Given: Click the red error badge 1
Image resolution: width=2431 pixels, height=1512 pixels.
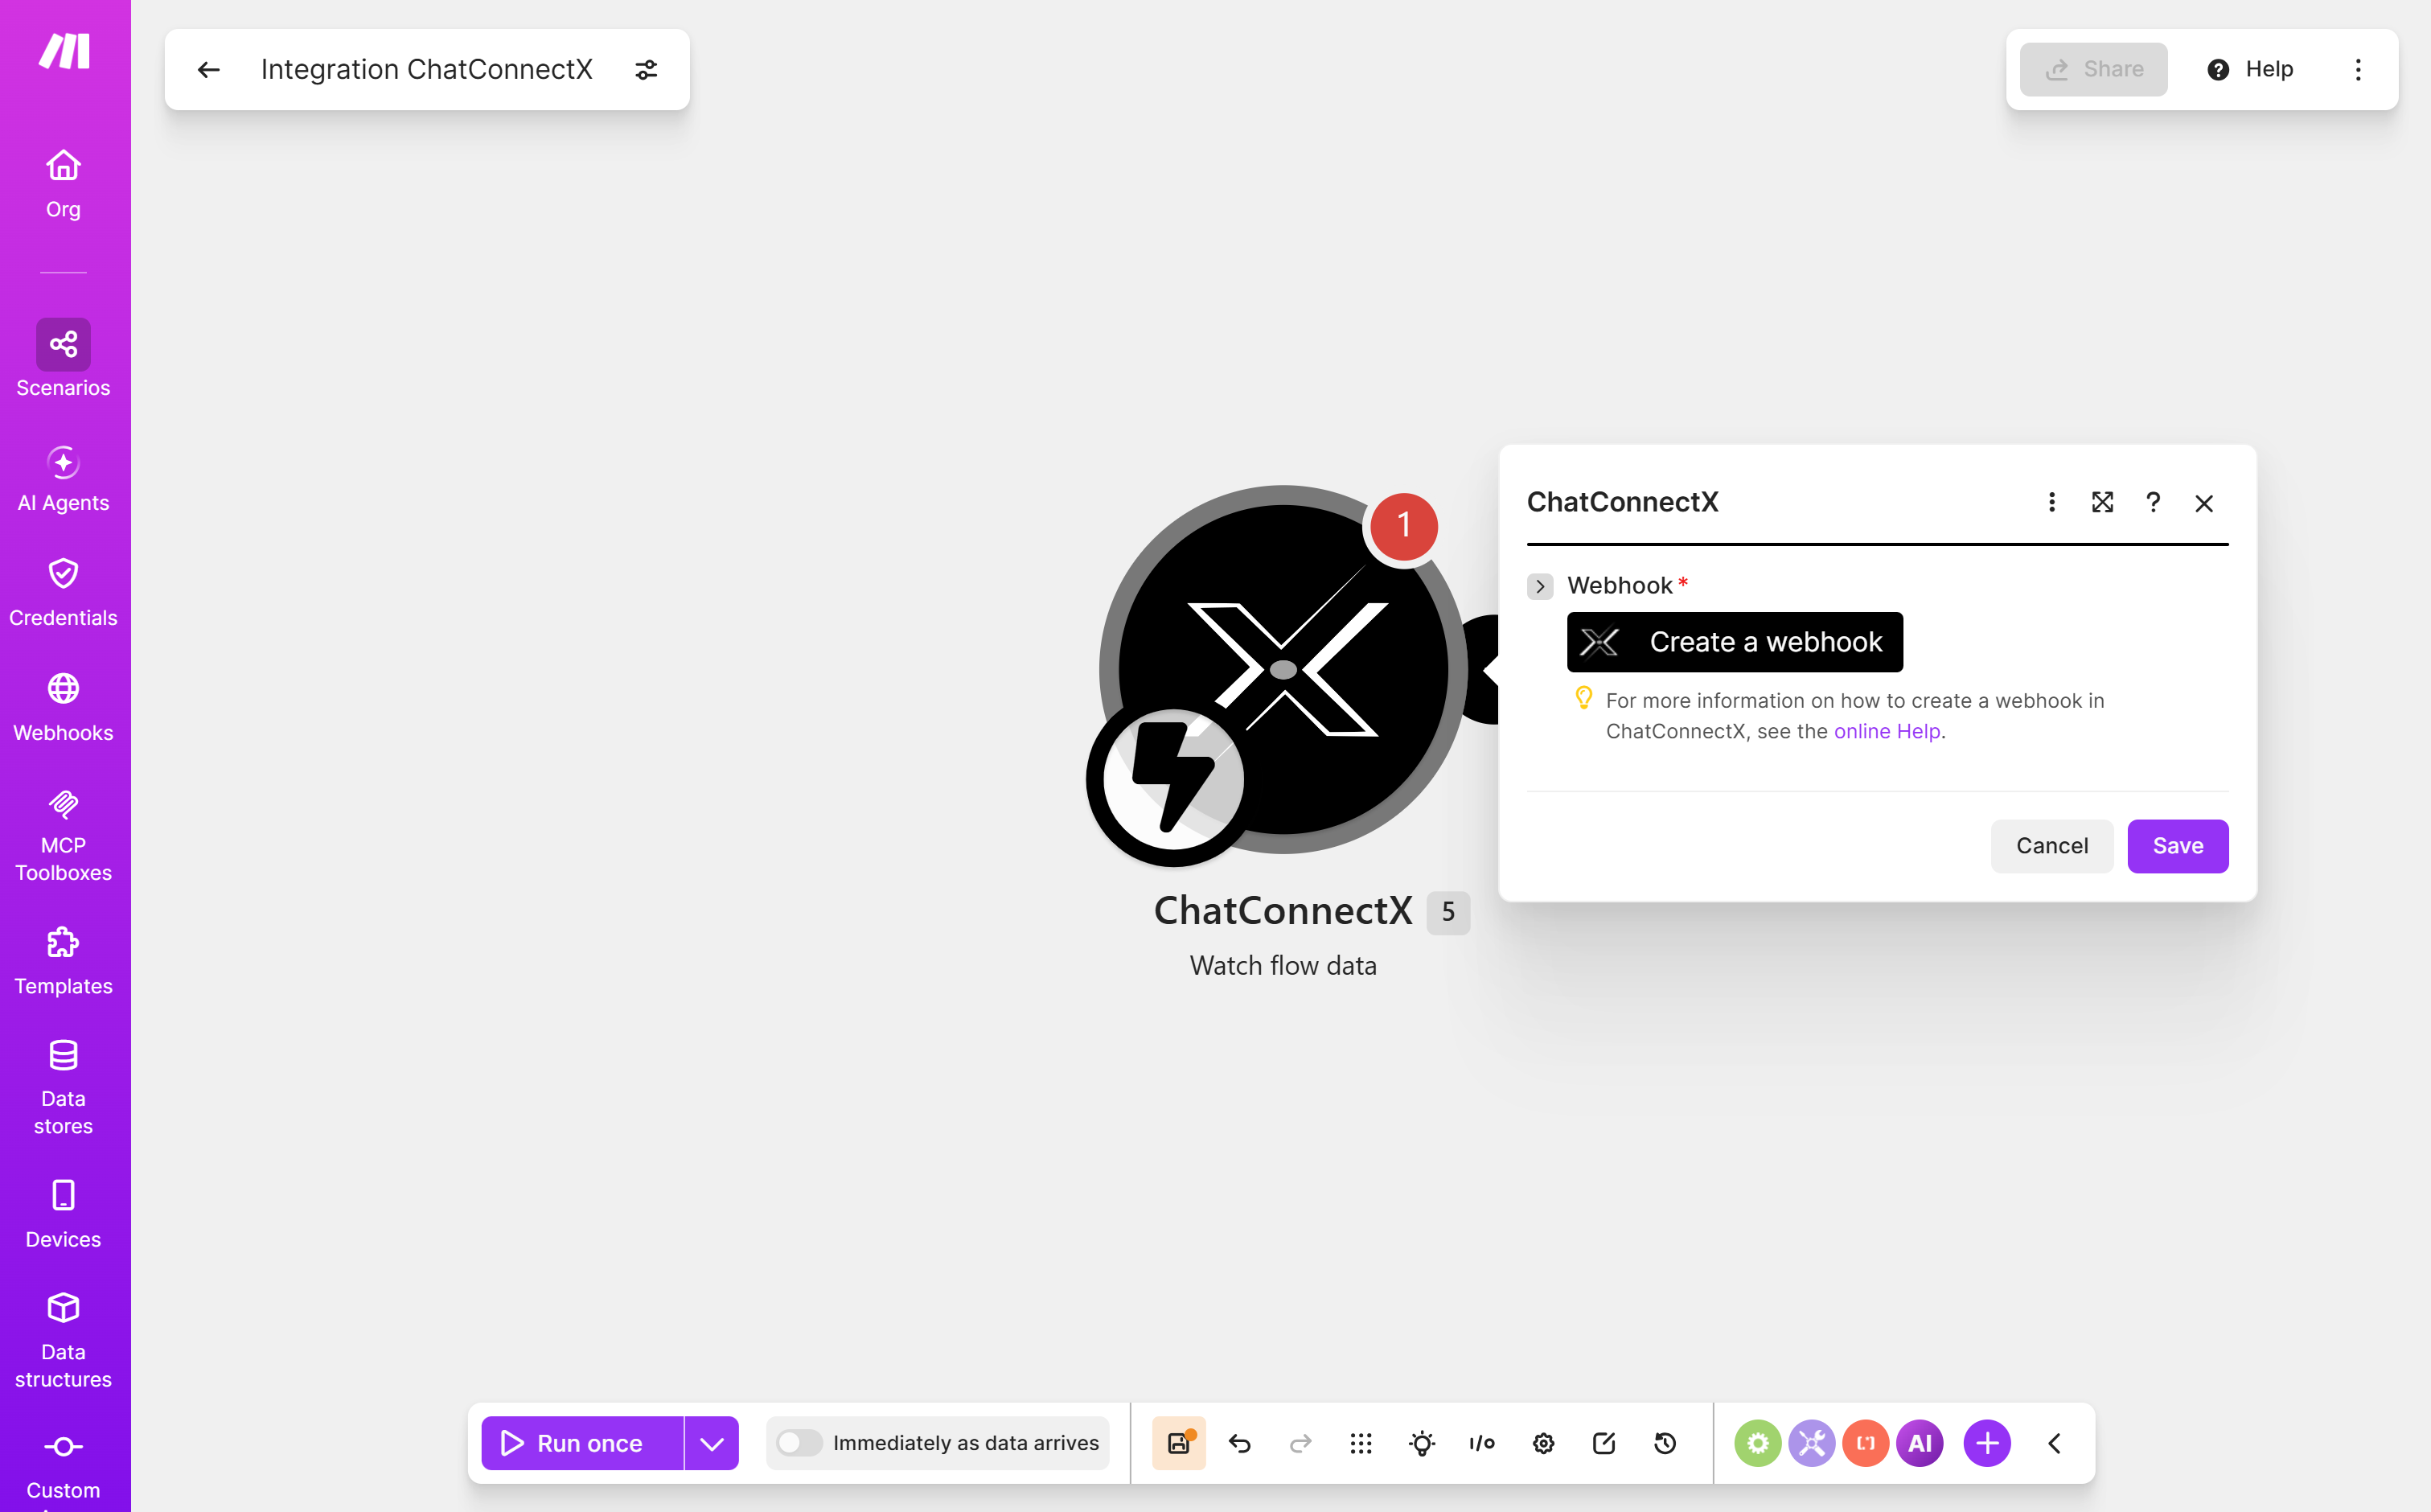Looking at the screenshot, I should [x=1403, y=526].
